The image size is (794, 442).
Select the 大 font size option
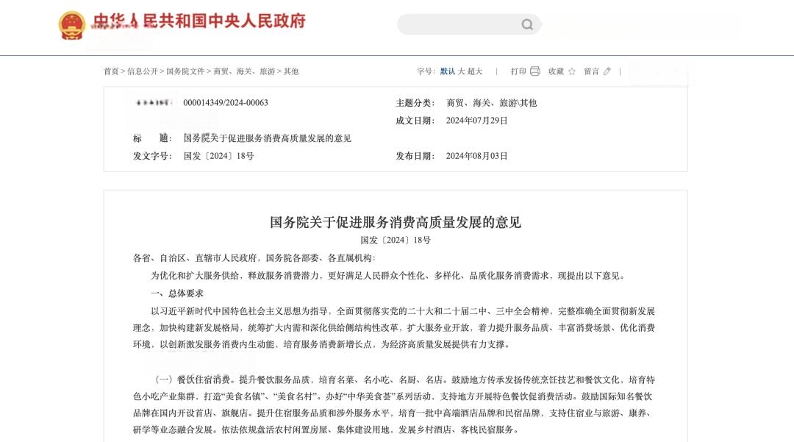461,71
